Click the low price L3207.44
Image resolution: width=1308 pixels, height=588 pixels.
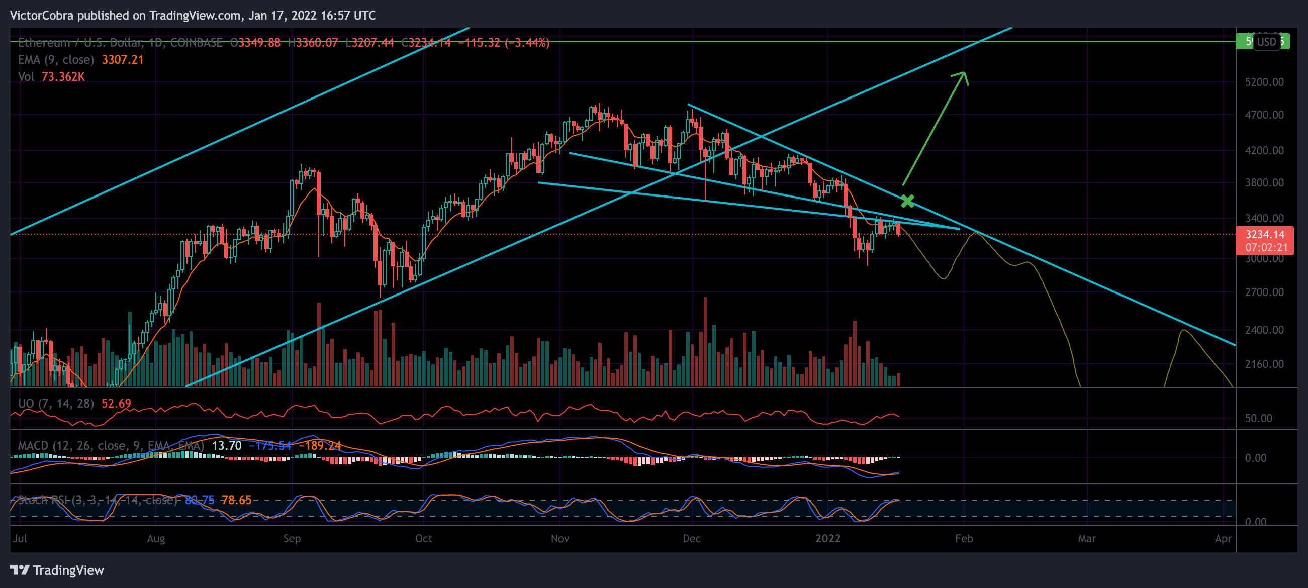coord(369,43)
